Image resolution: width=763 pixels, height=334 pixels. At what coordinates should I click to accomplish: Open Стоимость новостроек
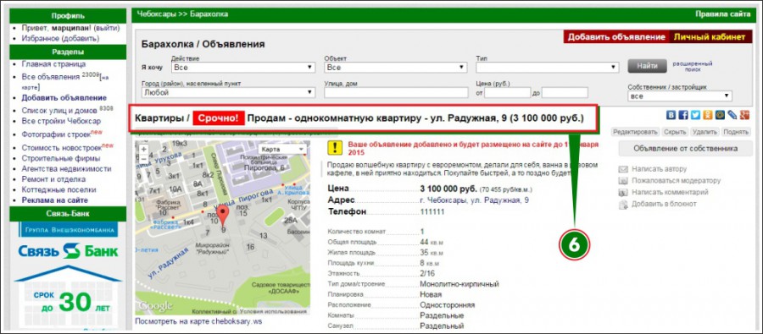pyautogui.click(x=62, y=148)
